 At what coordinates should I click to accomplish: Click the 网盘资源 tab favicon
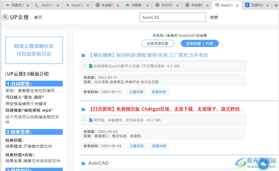[x=8, y=5]
